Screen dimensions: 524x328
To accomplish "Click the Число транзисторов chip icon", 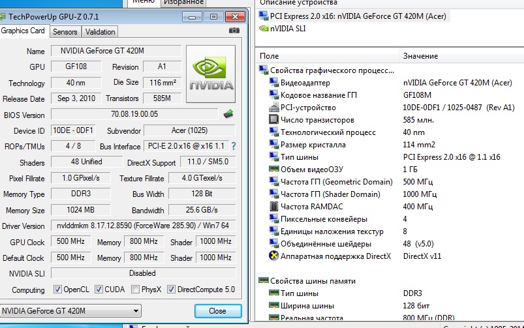I will click(274, 120).
